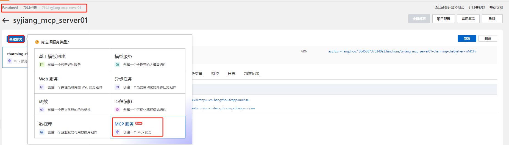Select the 项目 syjiang_mcp_server01 breadcrumb
Viewport: 509px width, 145px height.
(62, 8)
